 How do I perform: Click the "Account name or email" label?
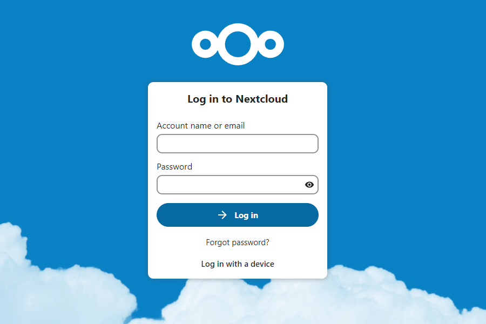[x=201, y=126]
